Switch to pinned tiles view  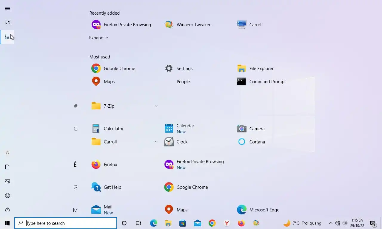click(x=7, y=23)
